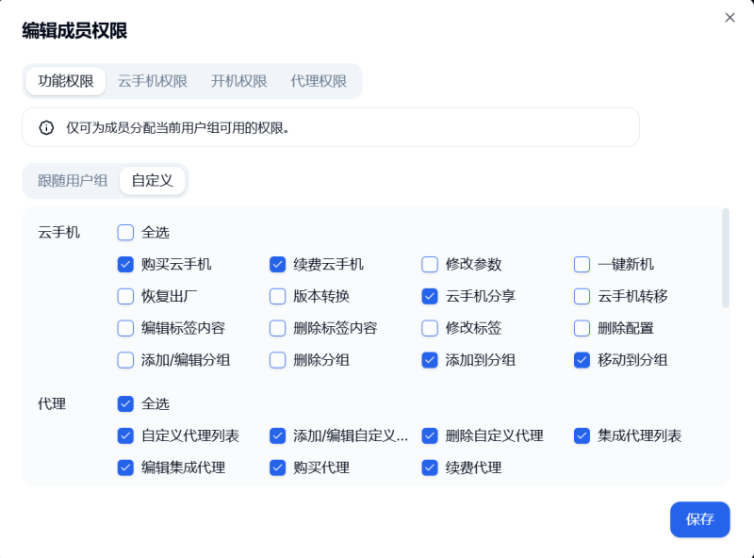
Task: Click the info icon beside the permission notice
Action: click(46, 128)
